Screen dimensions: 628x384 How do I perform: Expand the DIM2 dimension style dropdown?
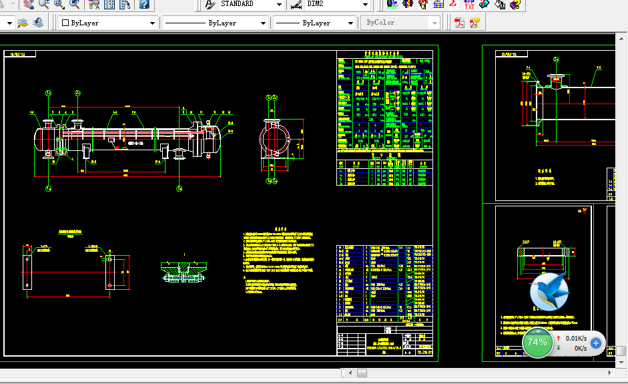tap(365, 5)
